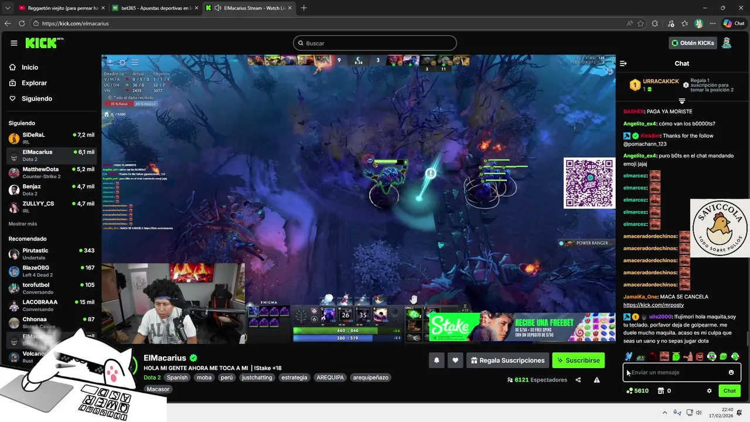Open the Kick hamburger sidebar menu

(14, 43)
